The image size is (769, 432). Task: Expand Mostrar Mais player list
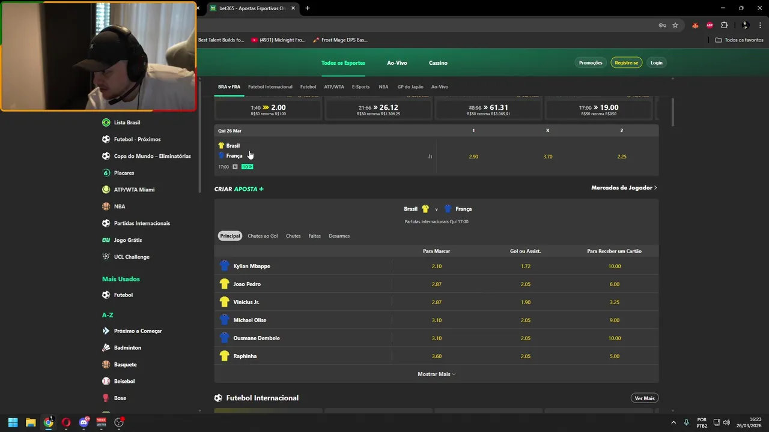[437, 374]
